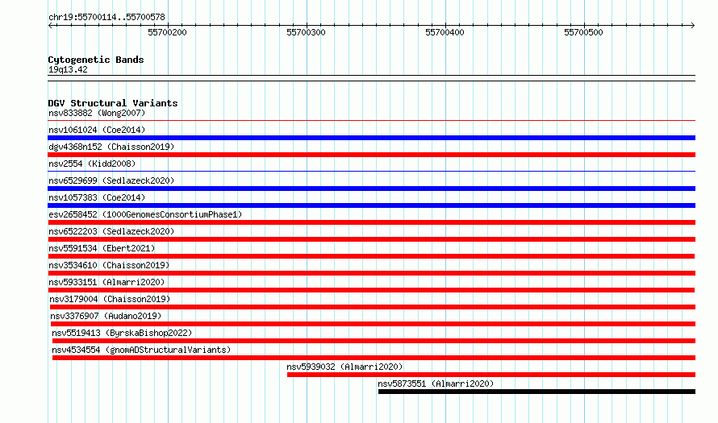Click the 19q13.42 band label
This screenshot has height=423, width=718.
(x=68, y=69)
